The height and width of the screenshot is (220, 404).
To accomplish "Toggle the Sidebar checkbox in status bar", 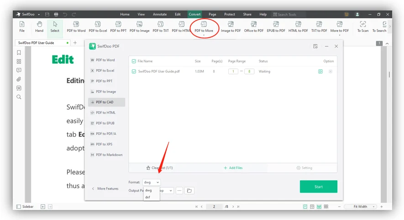I will click(19, 207).
